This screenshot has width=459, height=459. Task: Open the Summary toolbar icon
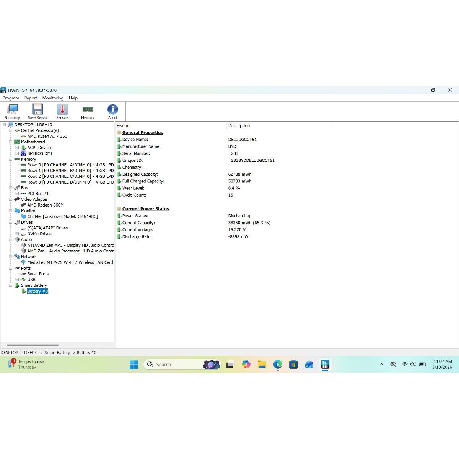[12, 111]
